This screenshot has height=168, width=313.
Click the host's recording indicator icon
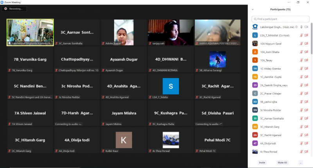pos(297,27)
